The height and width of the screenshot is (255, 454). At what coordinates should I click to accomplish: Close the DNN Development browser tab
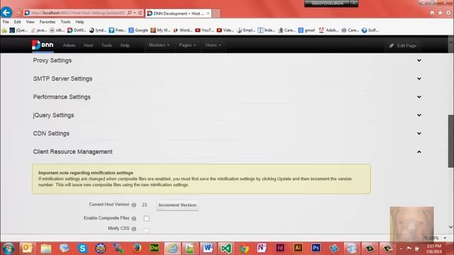(208, 13)
